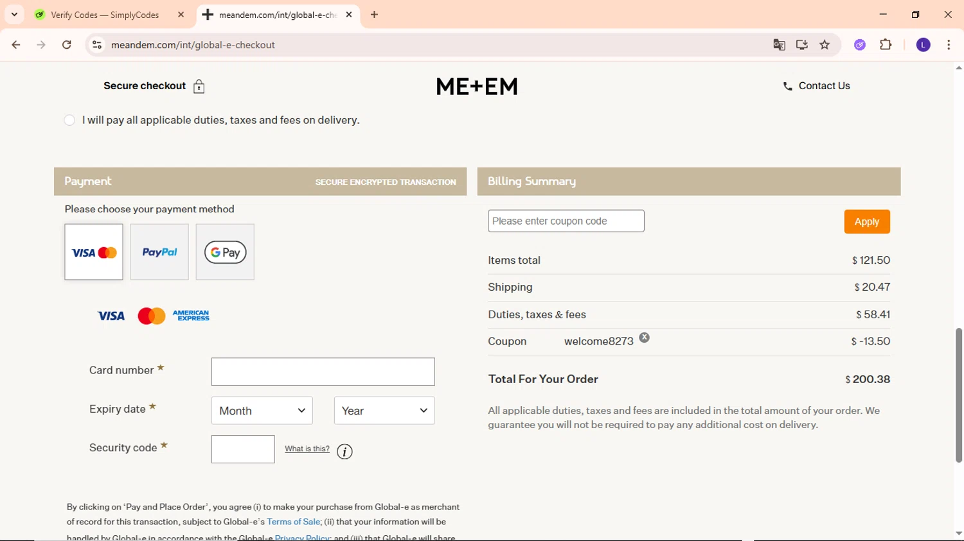Reload the checkout page
Viewport: 964px width, 541px height.
click(x=67, y=45)
